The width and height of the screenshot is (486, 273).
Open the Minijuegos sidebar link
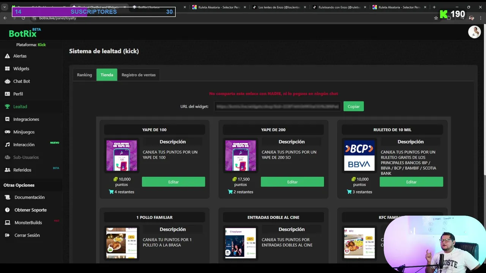point(24,132)
